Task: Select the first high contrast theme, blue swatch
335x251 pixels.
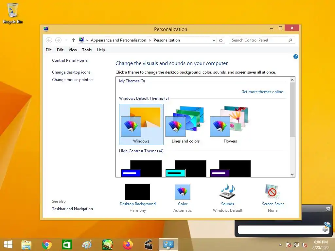Action: (141, 169)
